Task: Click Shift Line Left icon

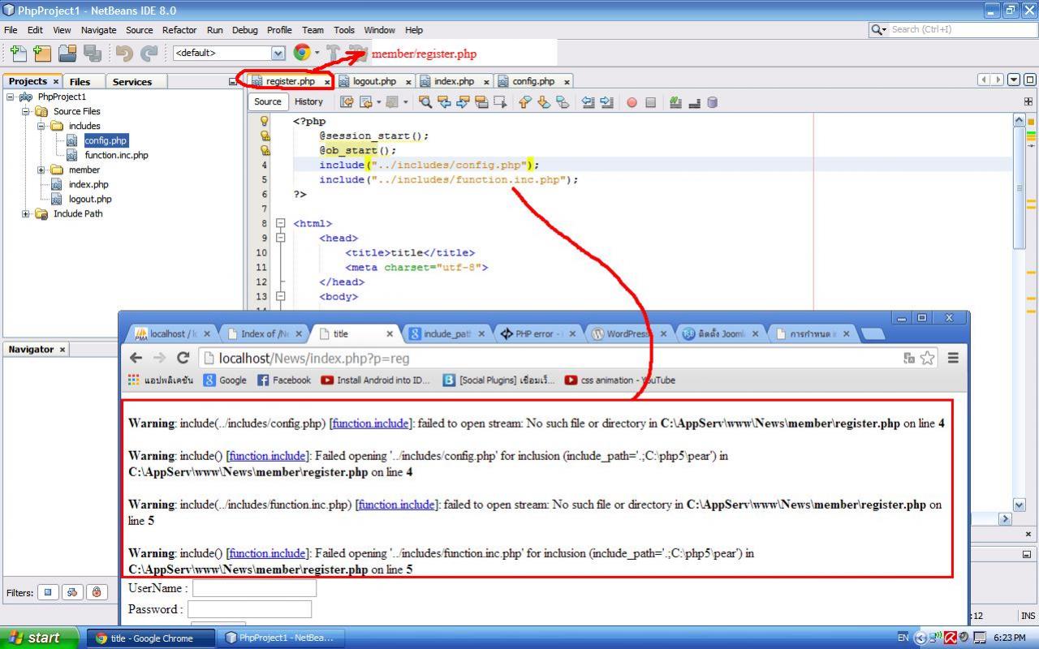Action: [588, 102]
